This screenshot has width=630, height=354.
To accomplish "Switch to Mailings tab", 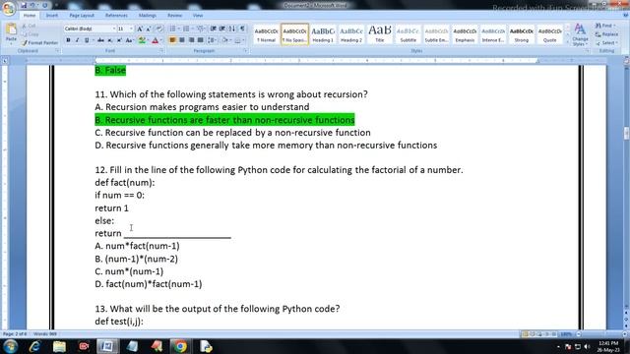I will (148, 16).
